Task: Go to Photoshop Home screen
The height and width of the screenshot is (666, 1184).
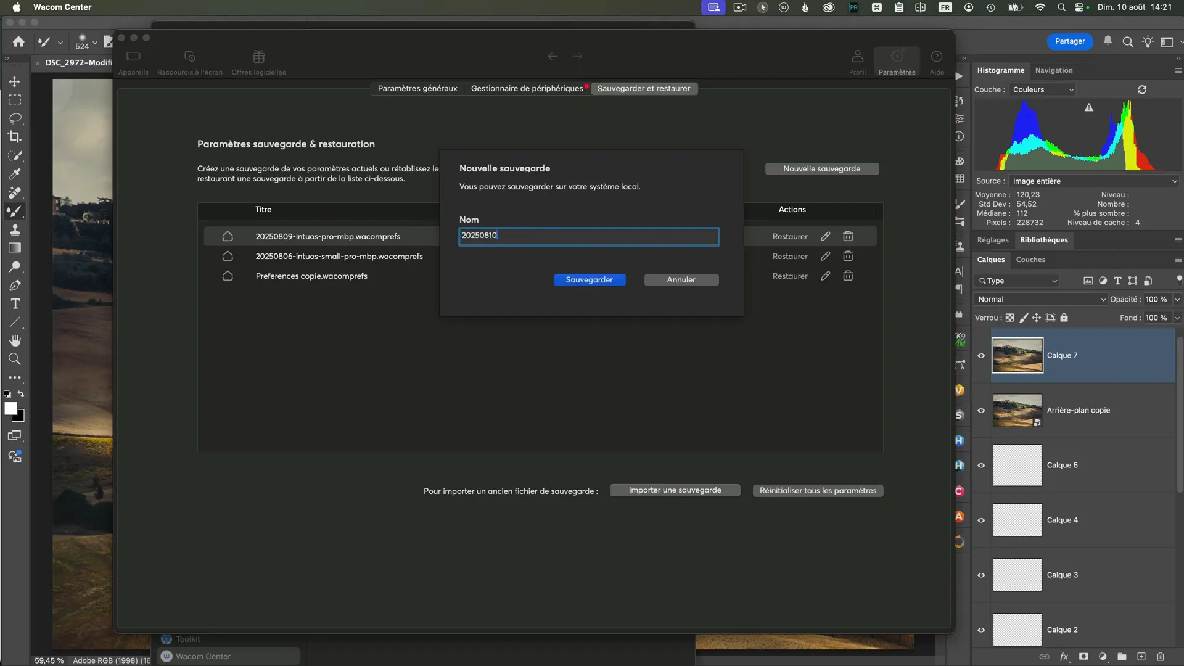Action: [x=18, y=42]
